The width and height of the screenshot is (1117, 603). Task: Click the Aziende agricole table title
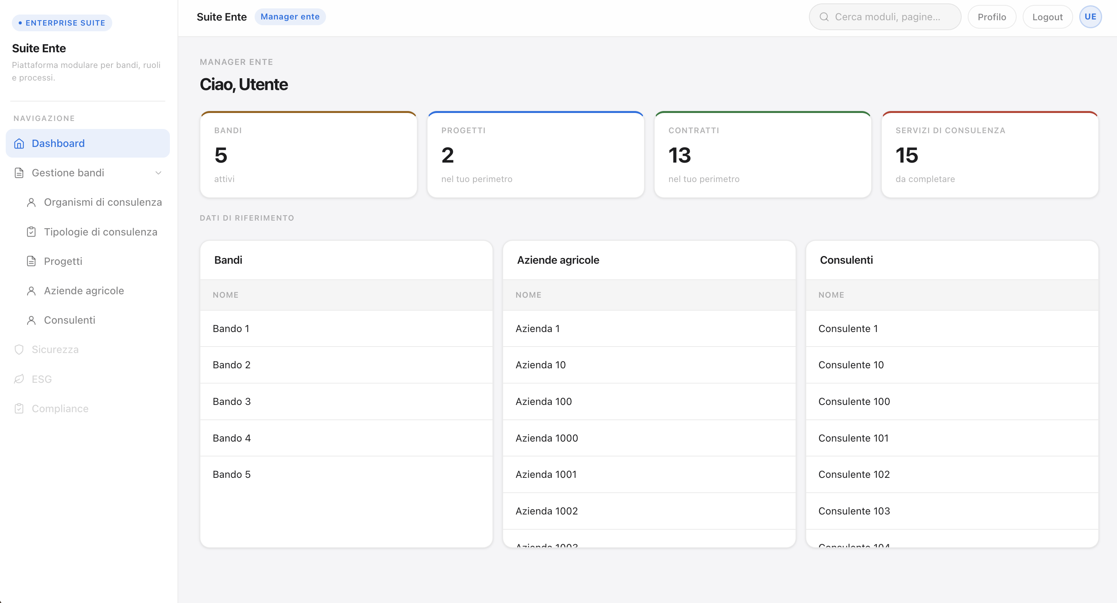click(558, 260)
